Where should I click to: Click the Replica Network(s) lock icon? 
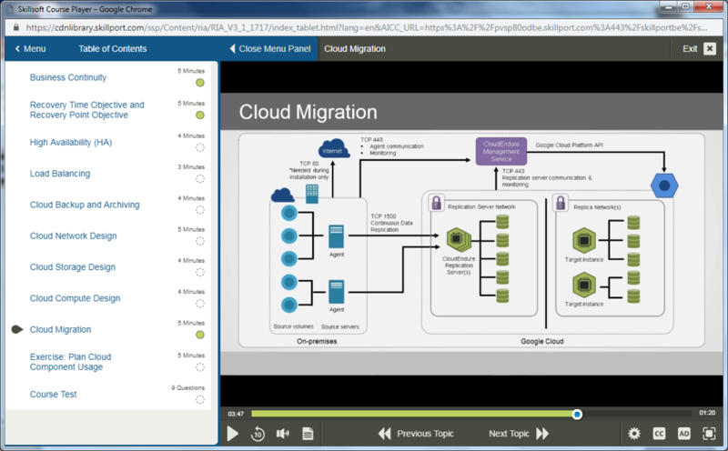pos(561,203)
